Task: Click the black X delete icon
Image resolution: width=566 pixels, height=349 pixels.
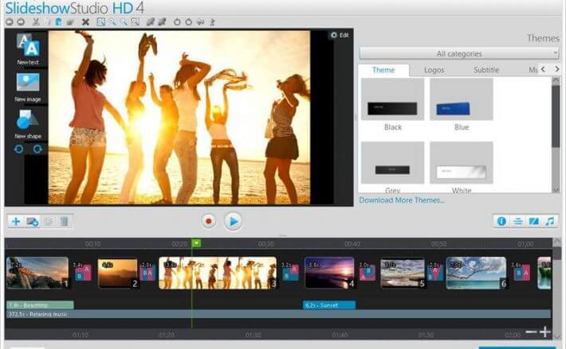Action: pyautogui.click(x=85, y=22)
